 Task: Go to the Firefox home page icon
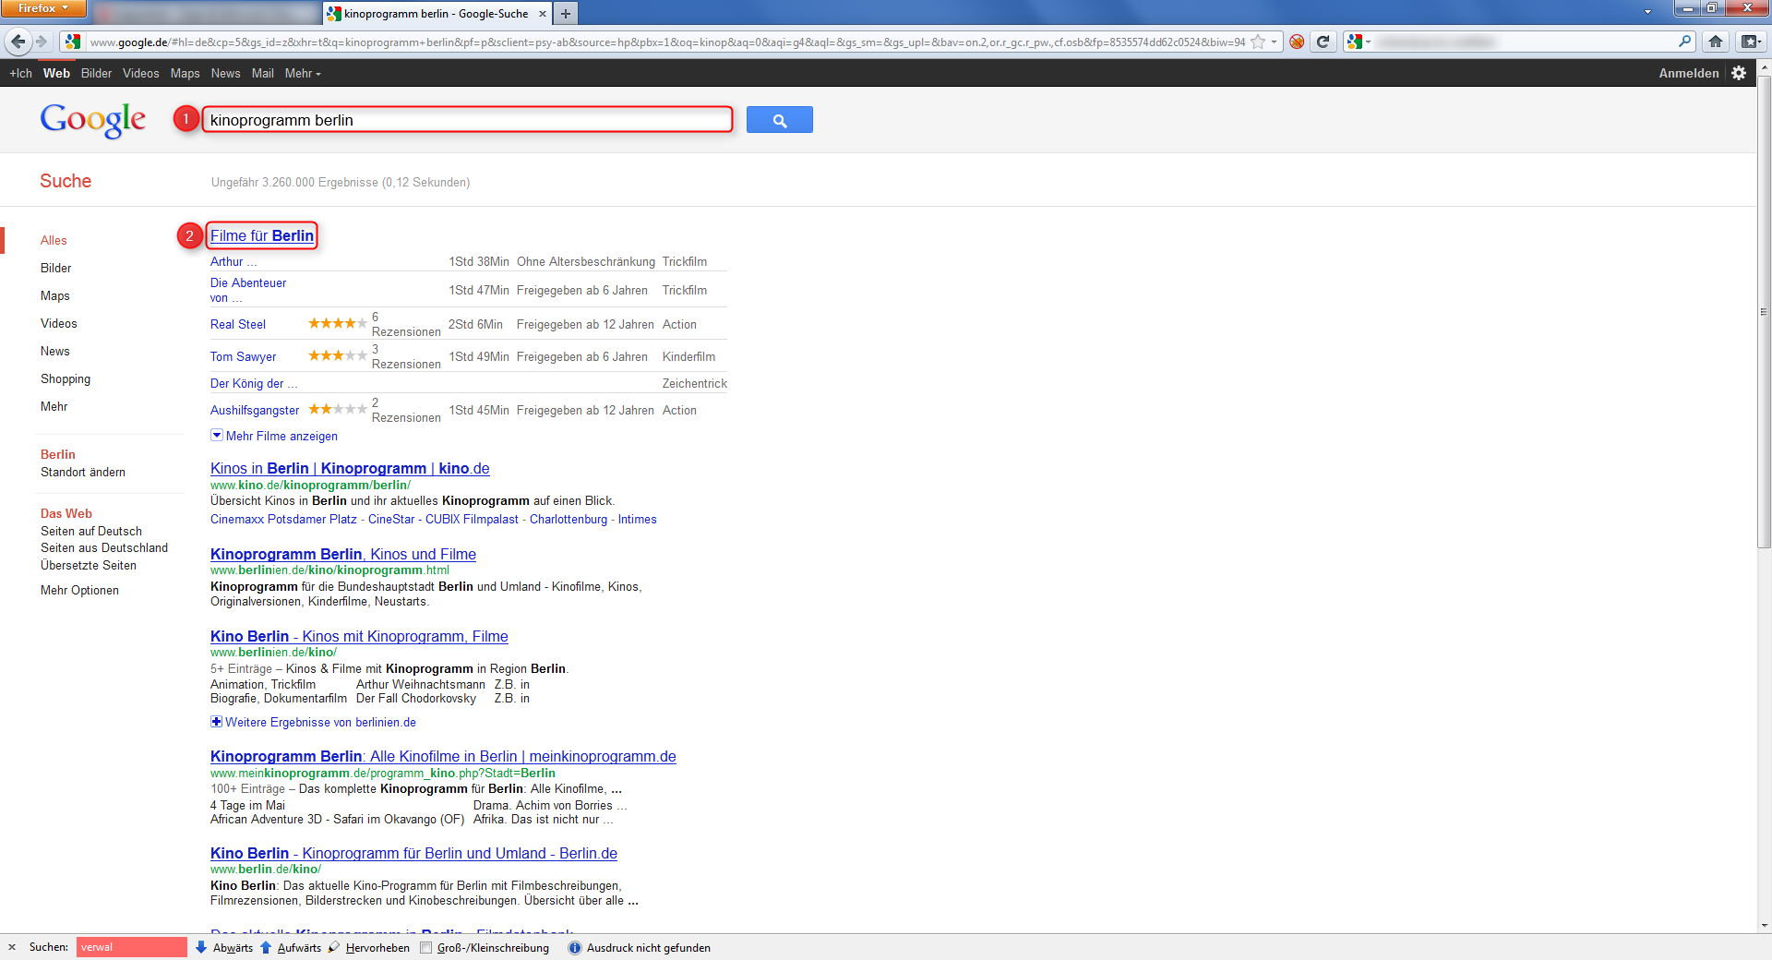(x=1715, y=42)
